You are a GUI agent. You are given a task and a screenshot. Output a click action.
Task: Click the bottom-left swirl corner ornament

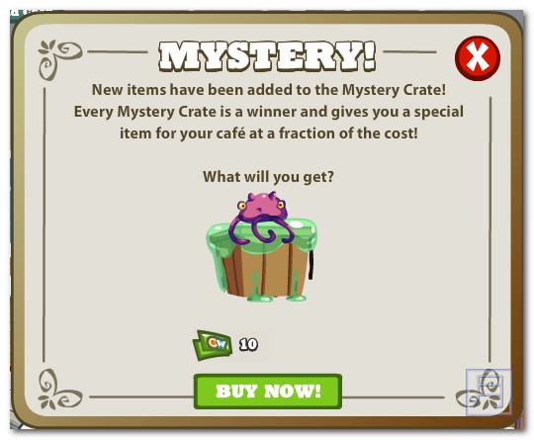(58, 389)
